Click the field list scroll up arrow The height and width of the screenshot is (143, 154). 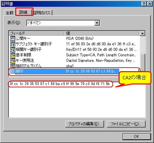(143, 33)
